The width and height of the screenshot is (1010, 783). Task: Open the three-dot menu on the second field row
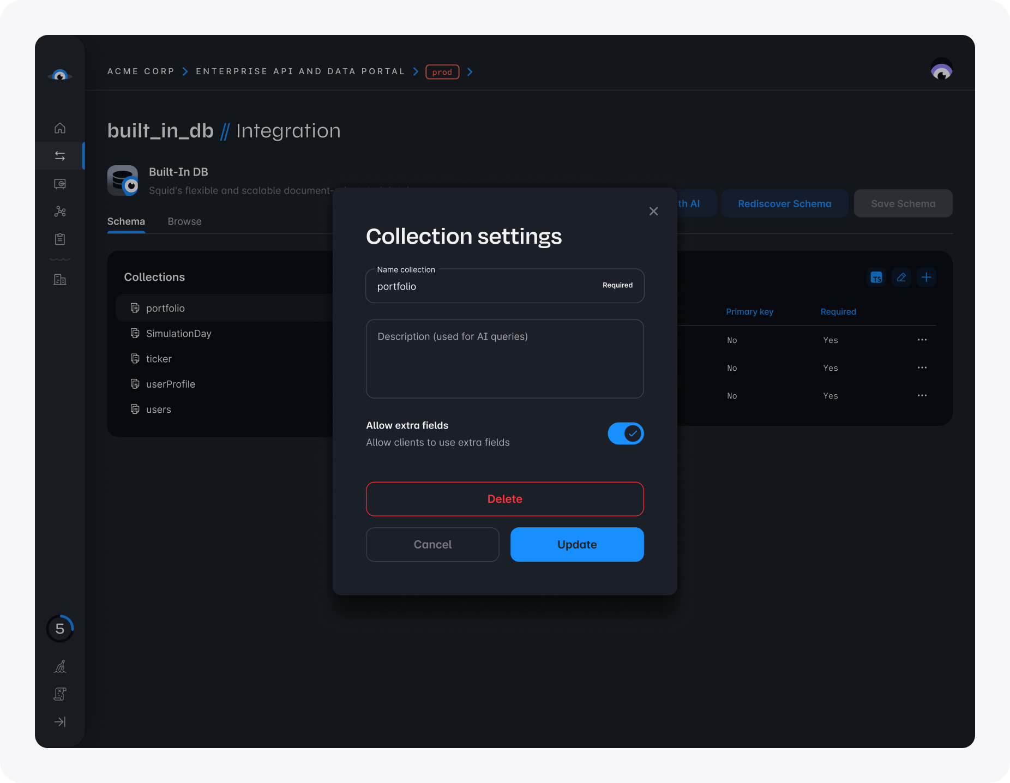922,368
